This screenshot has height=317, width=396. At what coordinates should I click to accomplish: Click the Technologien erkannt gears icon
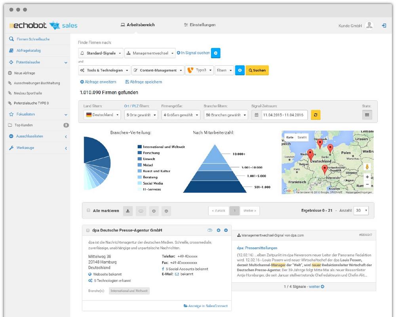pyautogui.click(x=90, y=281)
